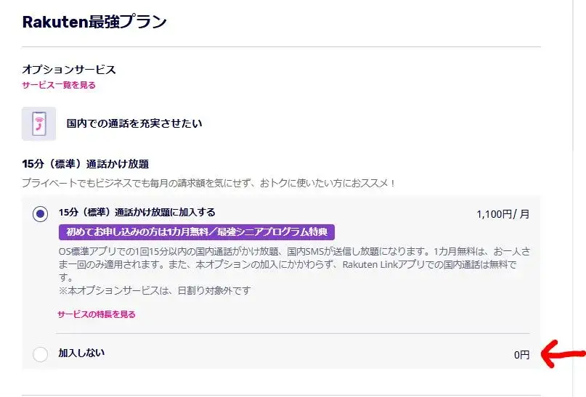Select the 15分（標準）通話かけ放題に加入する radio button
The height and width of the screenshot is (397, 586).
40,214
